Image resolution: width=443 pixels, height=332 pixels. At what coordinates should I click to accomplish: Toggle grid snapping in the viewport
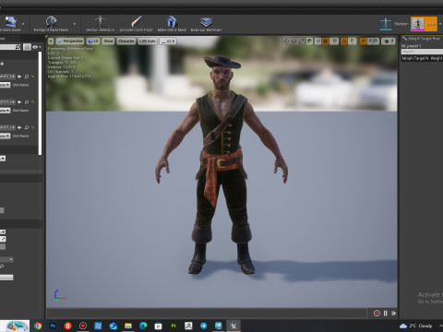point(326,41)
